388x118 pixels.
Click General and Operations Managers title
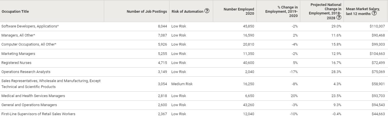pos(29,105)
